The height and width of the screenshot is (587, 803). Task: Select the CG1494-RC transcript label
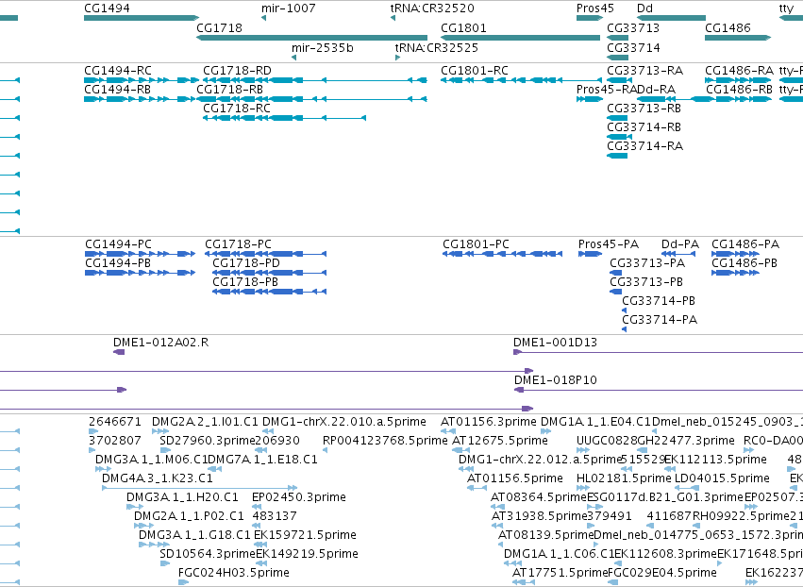pos(118,70)
